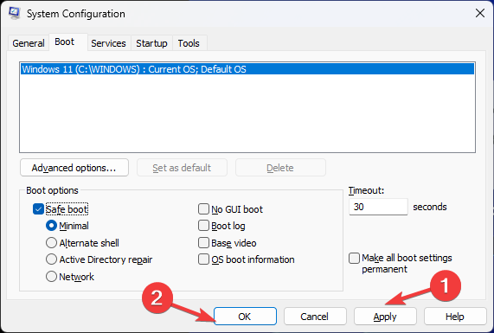Tick the Boot log checkbox
This screenshot has height=333, width=494.
point(203,226)
